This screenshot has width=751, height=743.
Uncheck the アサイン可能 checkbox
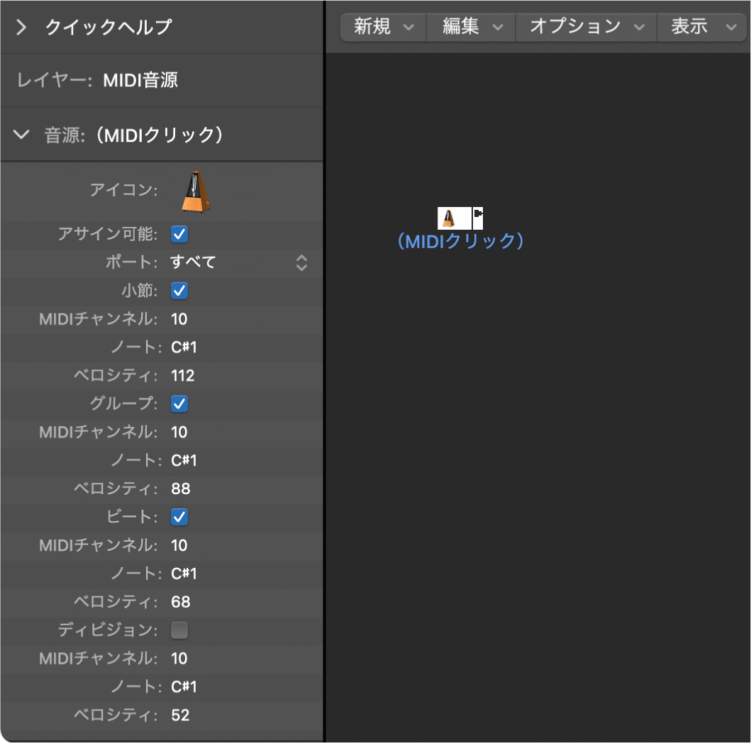[x=179, y=234]
